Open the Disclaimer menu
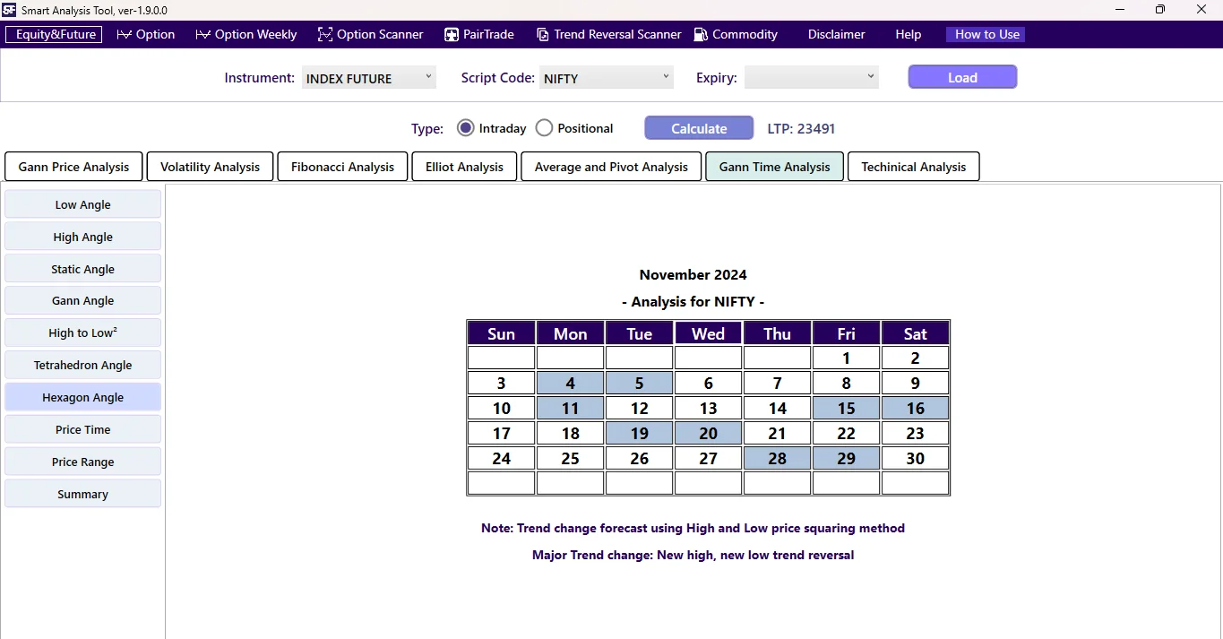The height and width of the screenshot is (639, 1223). [x=835, y=34]
